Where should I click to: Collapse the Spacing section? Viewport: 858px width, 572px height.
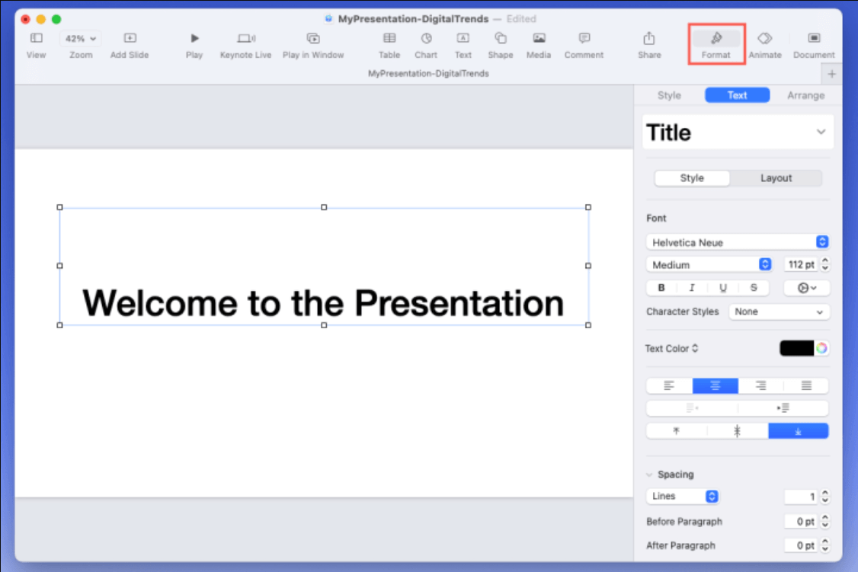pyautogui.click(x=650, y=474)
